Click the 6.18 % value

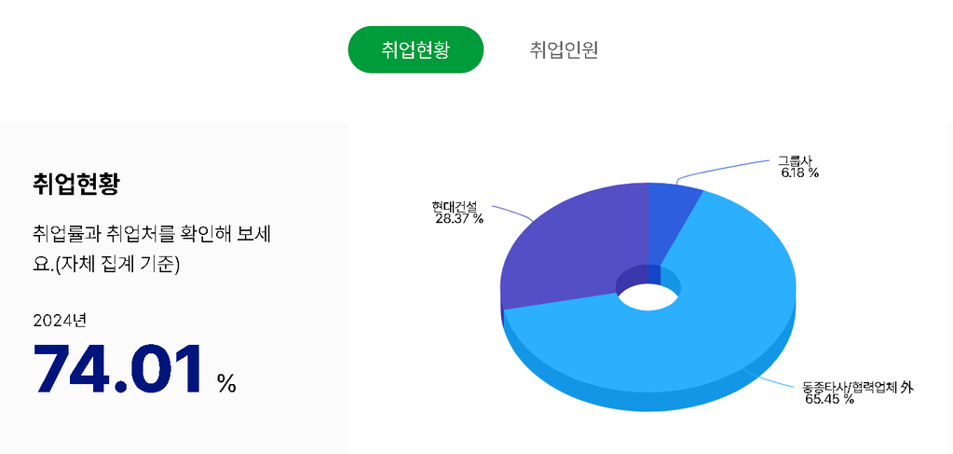click(799, 172)
